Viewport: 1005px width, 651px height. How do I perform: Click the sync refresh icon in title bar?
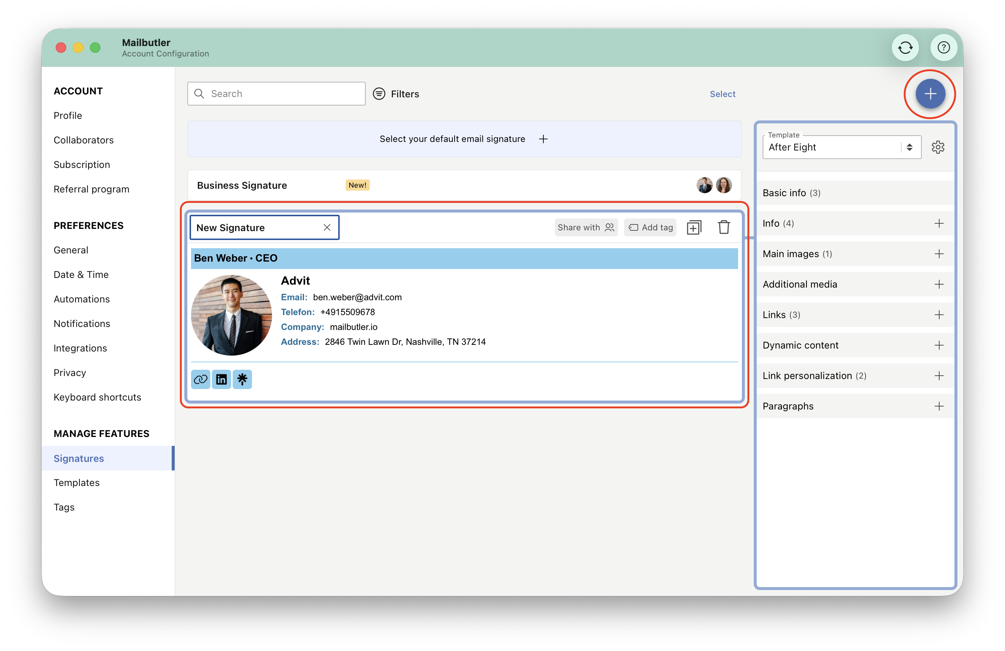pyautogui.click(x=905, y=47)
